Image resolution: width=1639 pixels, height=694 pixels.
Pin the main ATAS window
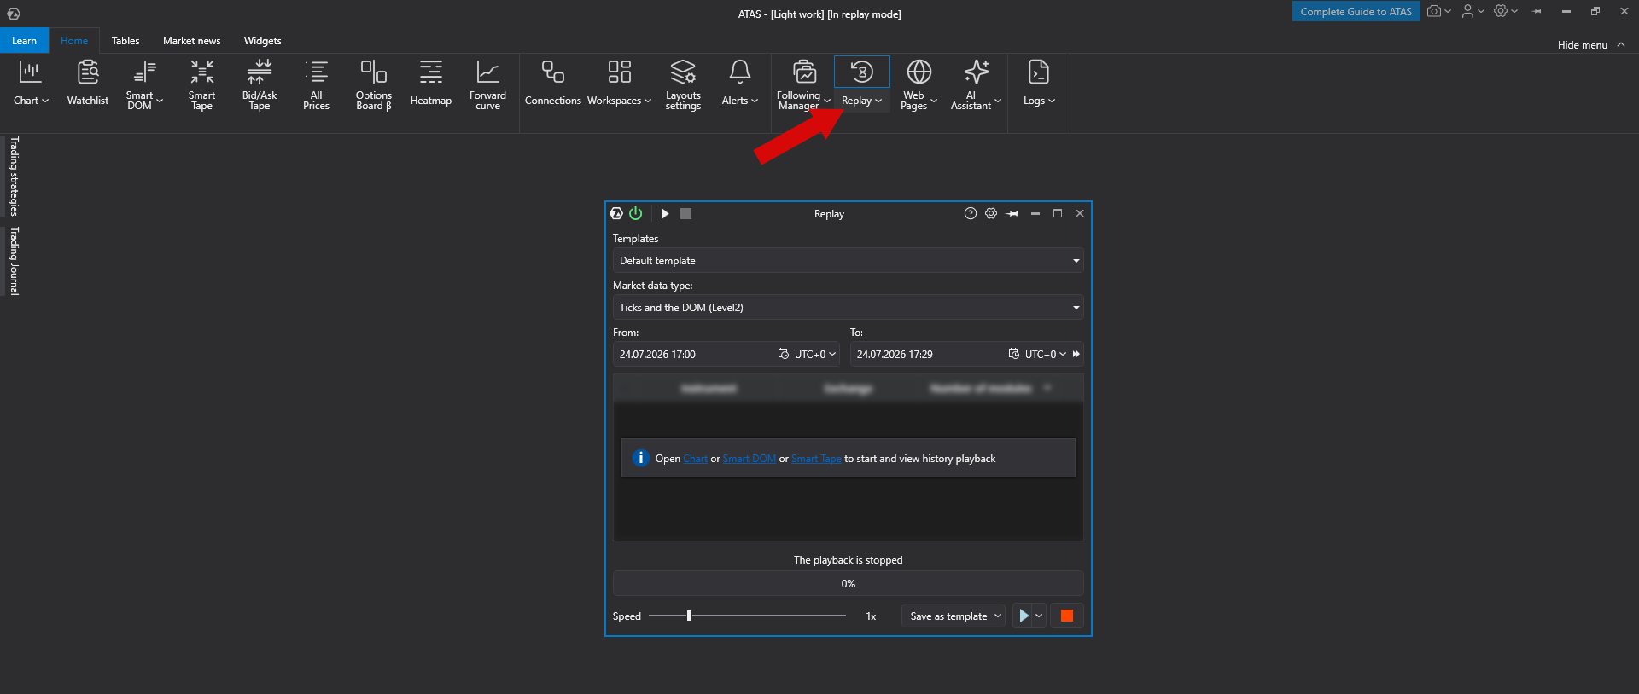point(1537,11)
